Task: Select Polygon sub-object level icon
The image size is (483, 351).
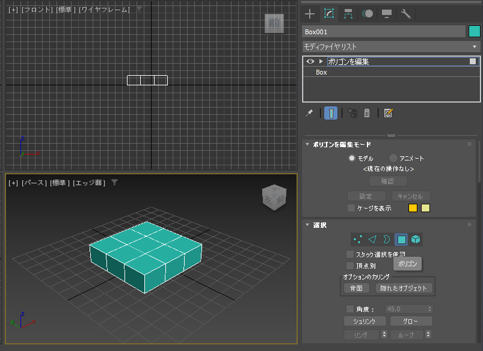Action: [401, 239]
